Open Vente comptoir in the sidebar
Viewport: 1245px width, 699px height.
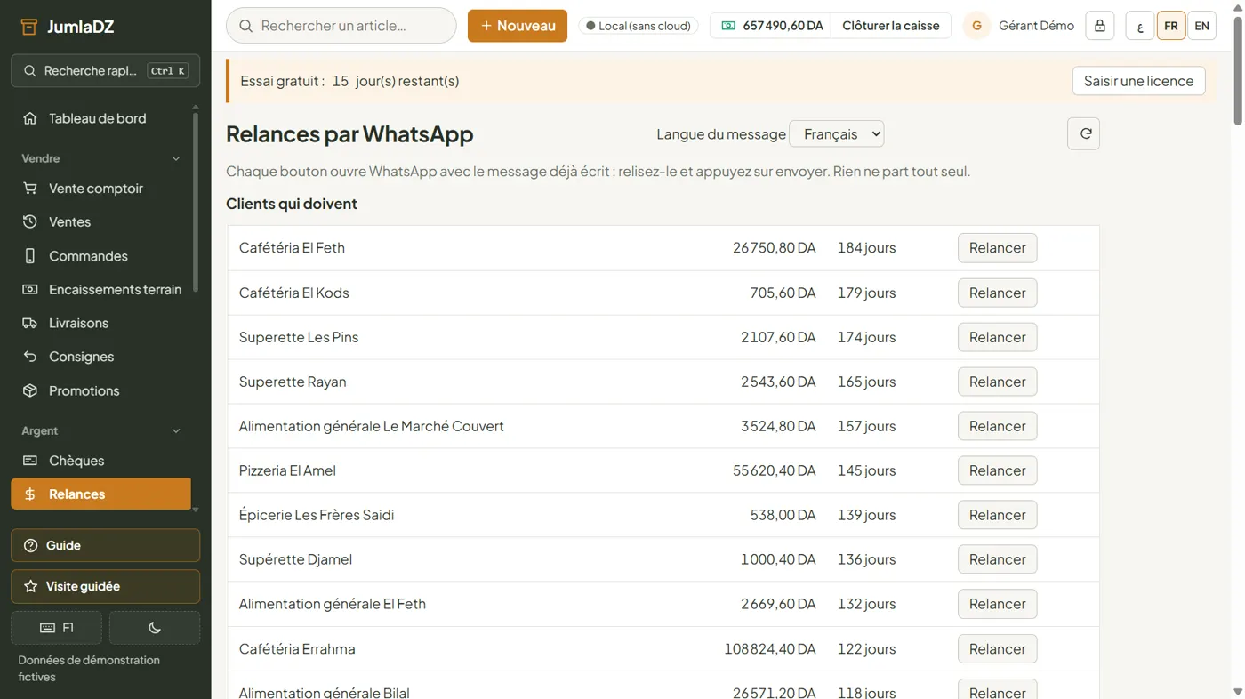100,189
